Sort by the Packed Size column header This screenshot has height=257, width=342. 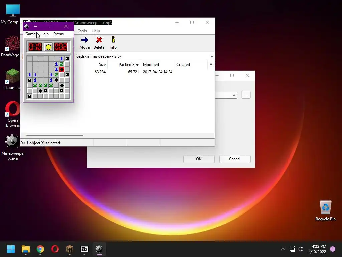(129, 65)
